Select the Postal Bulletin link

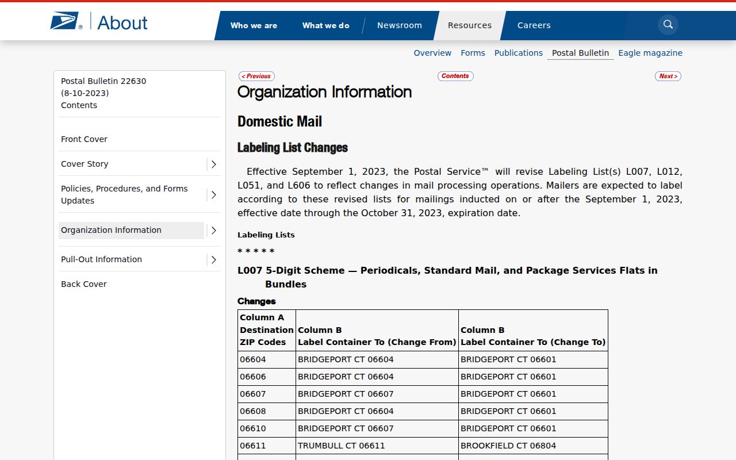tap(580, 53)
